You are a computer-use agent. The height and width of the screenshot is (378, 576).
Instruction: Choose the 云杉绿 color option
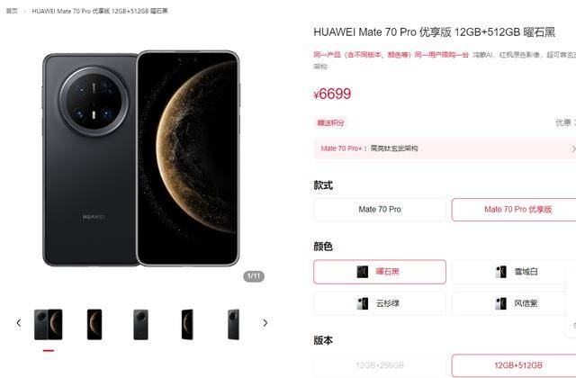click(380, 303)
